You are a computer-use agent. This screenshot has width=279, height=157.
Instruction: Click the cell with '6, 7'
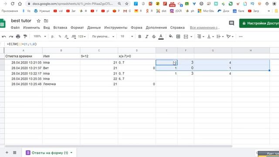pyautogui.click(x=136, y=78)
